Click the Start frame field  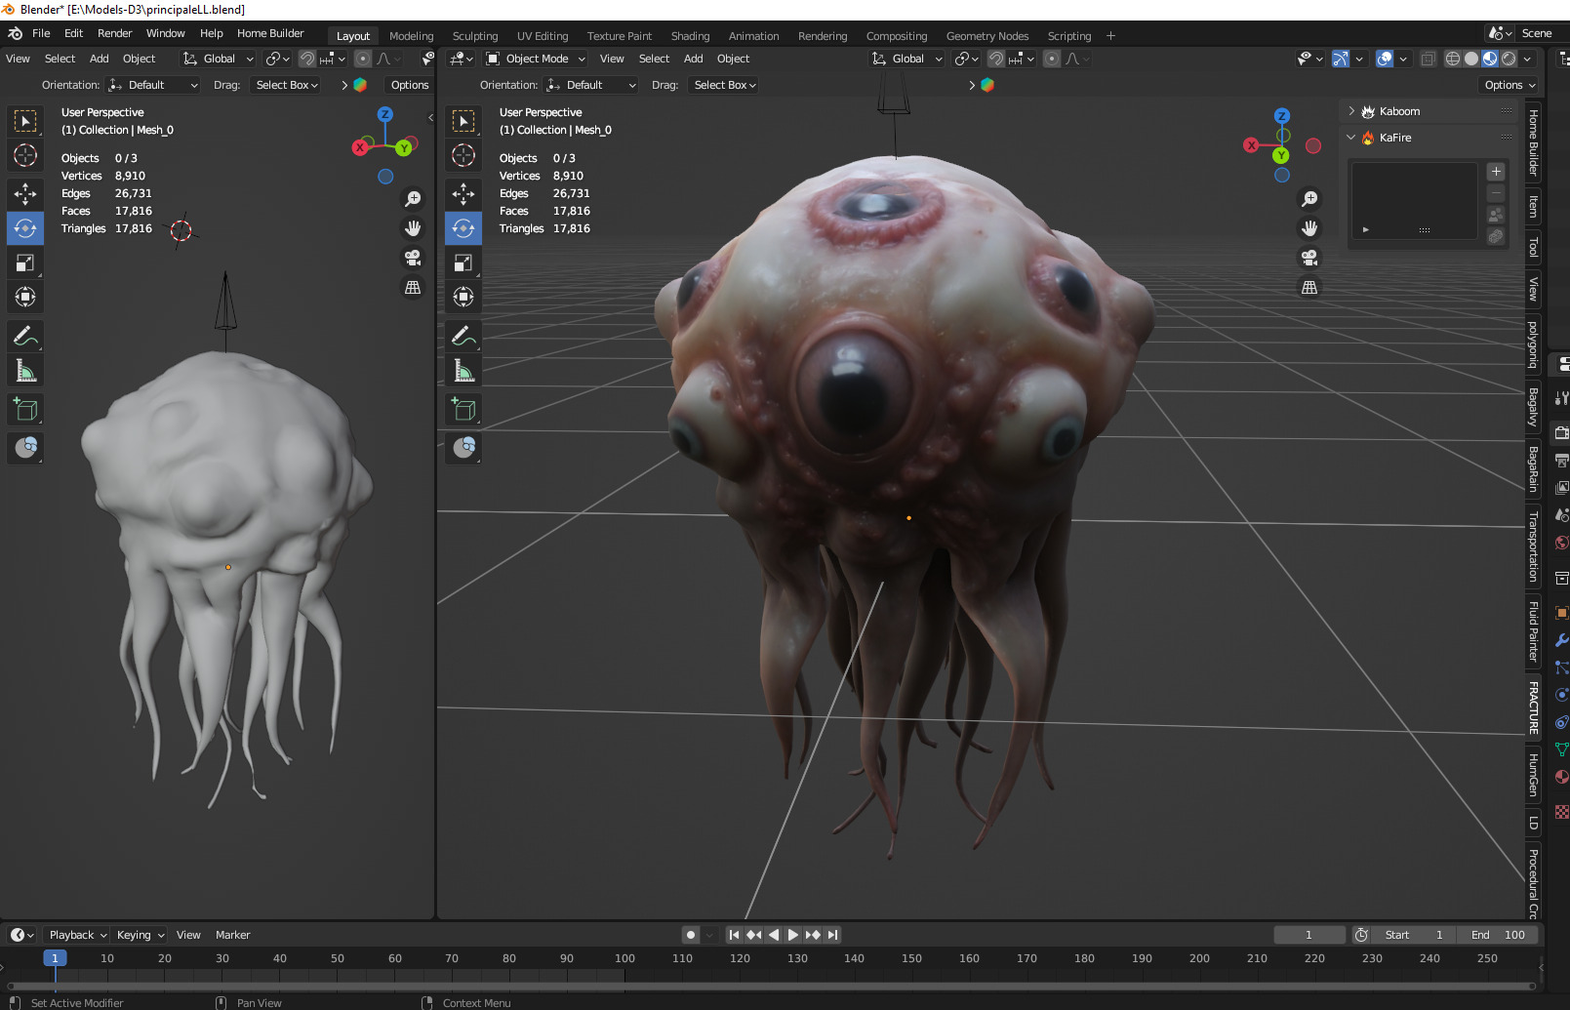coord(1414,935)
